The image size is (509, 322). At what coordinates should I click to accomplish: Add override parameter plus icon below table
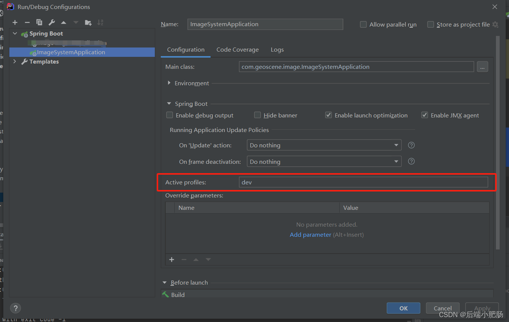tap(172, 260)
